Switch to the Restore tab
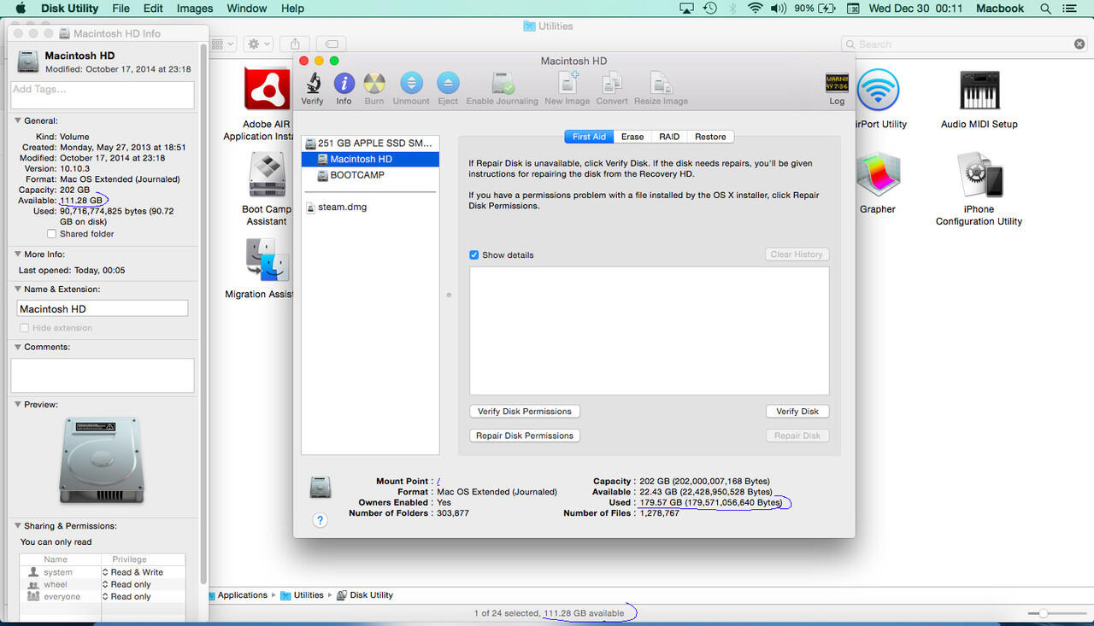 710,137
